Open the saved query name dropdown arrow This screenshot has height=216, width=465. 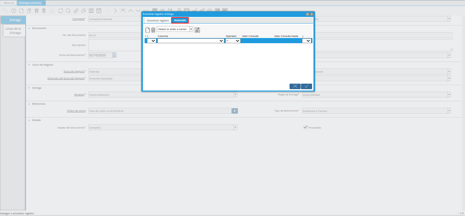191,29
